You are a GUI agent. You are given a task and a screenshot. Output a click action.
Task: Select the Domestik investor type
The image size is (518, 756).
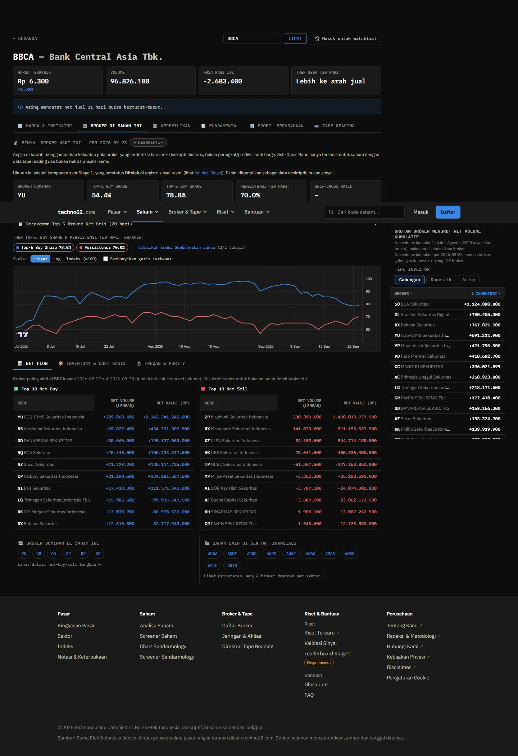[441, 280]
